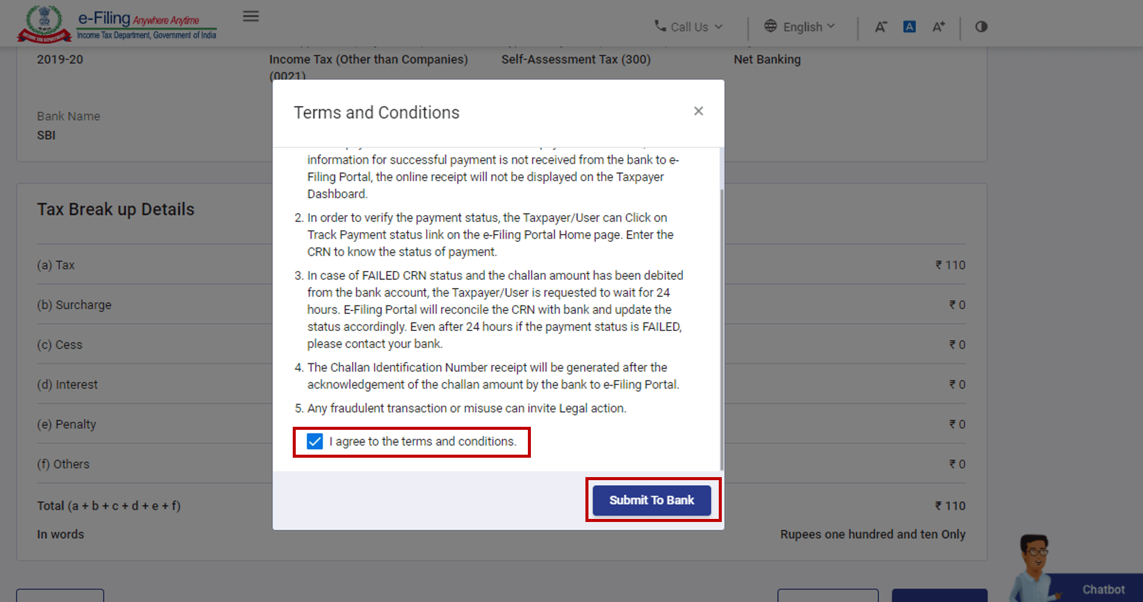The width and height of the screenshot is (1143, 602).
Task: Click the Submit To Bank button
Action: point(651,500)
